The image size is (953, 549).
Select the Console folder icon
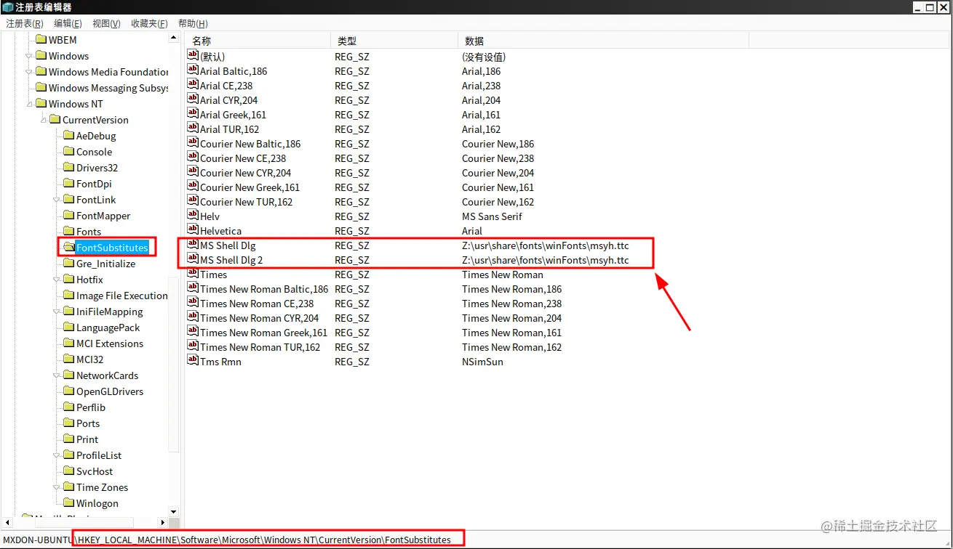tap(69, 152)
